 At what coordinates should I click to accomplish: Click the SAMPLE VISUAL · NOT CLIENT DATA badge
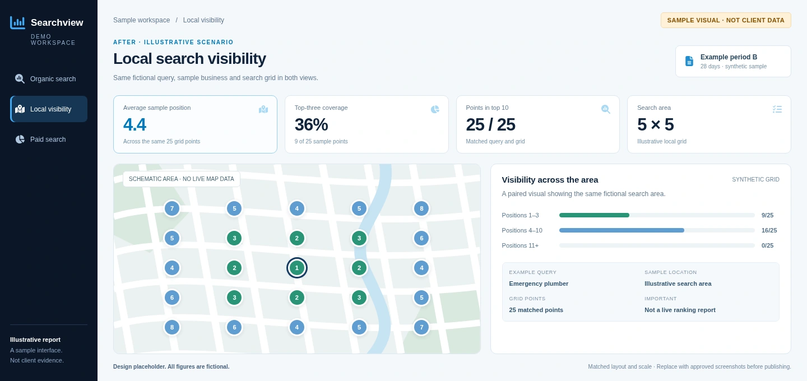(726, 20)
